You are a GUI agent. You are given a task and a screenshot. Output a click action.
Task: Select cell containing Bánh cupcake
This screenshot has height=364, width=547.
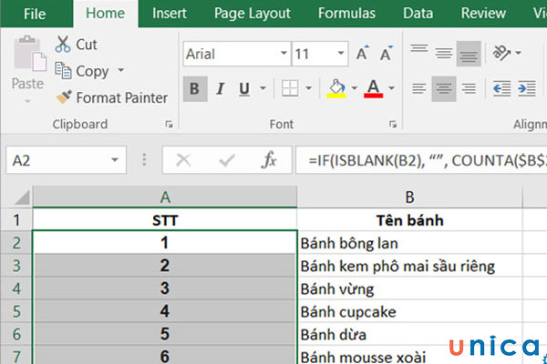[x=408, y=312]
